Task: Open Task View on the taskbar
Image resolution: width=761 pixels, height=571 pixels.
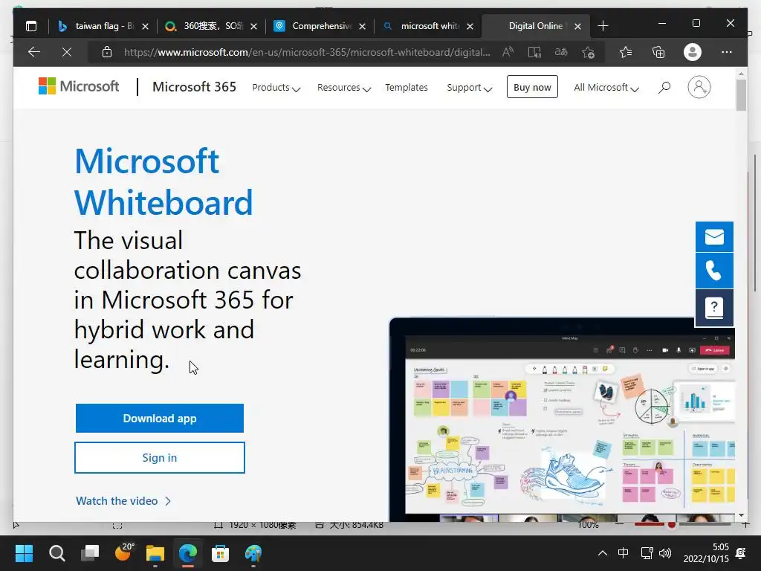Action: pos(90,553)
